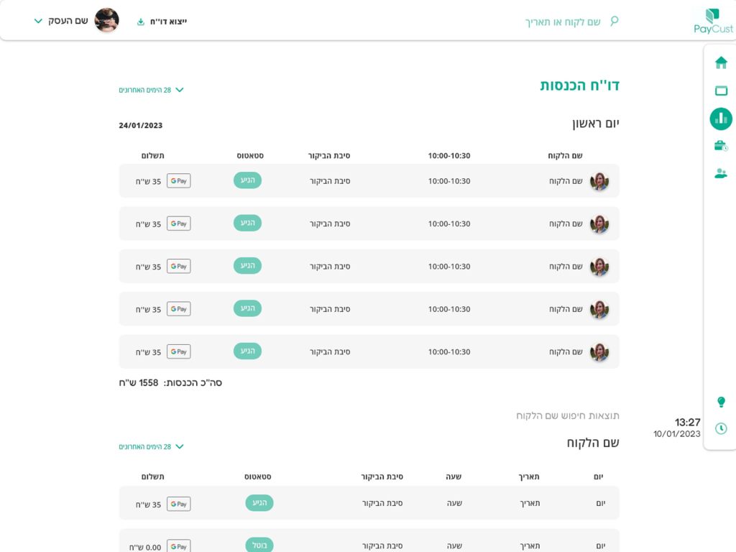Expand the שם העסק account dropdown
The height and width of the screenshot is (552, 736).
coord(61,21)
